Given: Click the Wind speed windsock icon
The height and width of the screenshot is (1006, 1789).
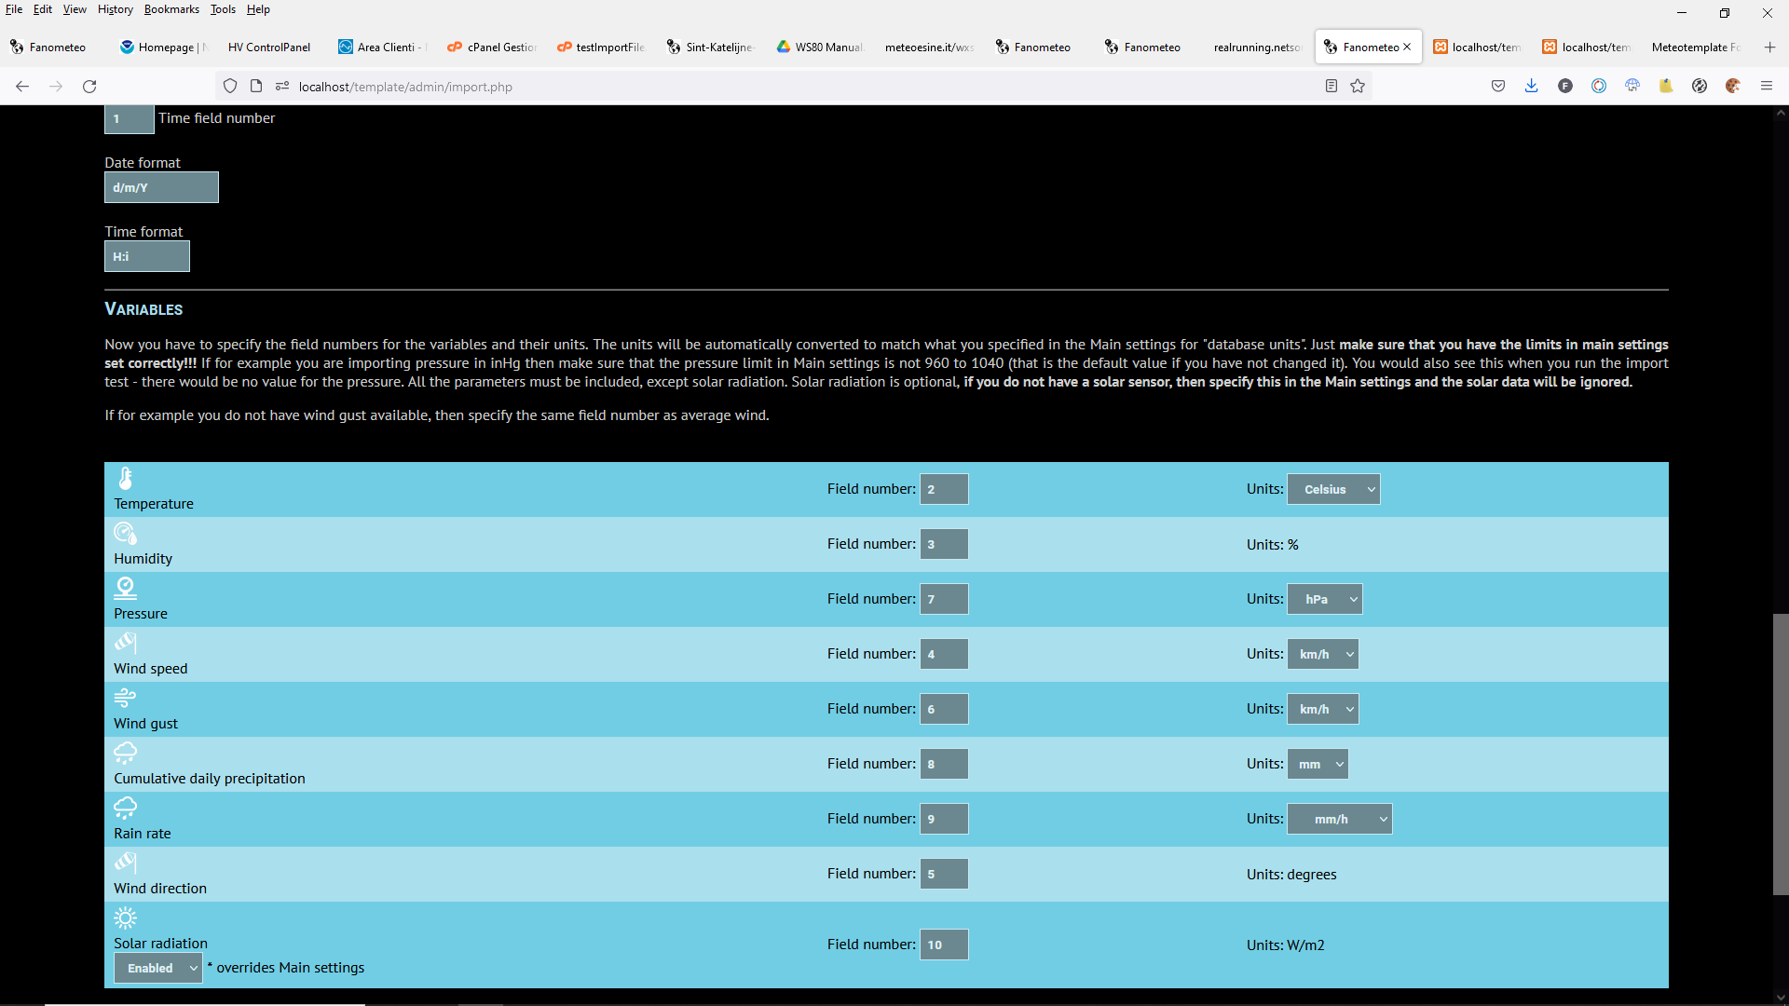Looking at the screenshot, I should tap(126, 643).
